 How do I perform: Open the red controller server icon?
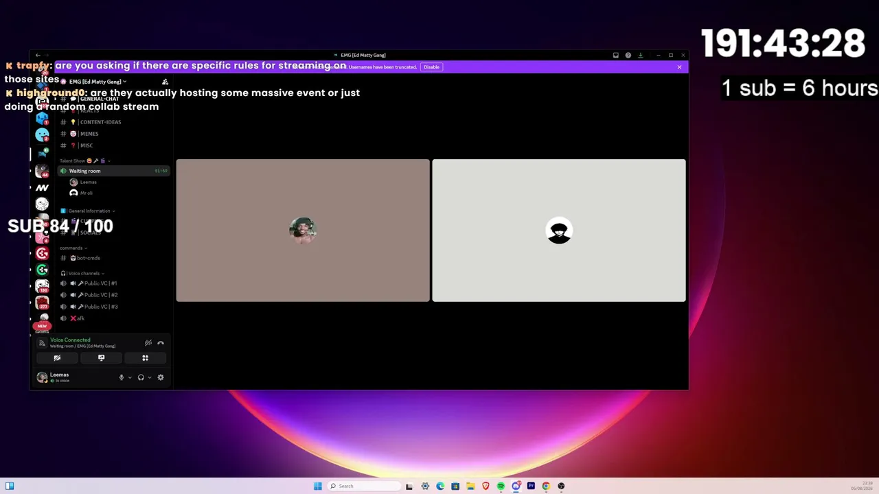[x=42, y=253]
